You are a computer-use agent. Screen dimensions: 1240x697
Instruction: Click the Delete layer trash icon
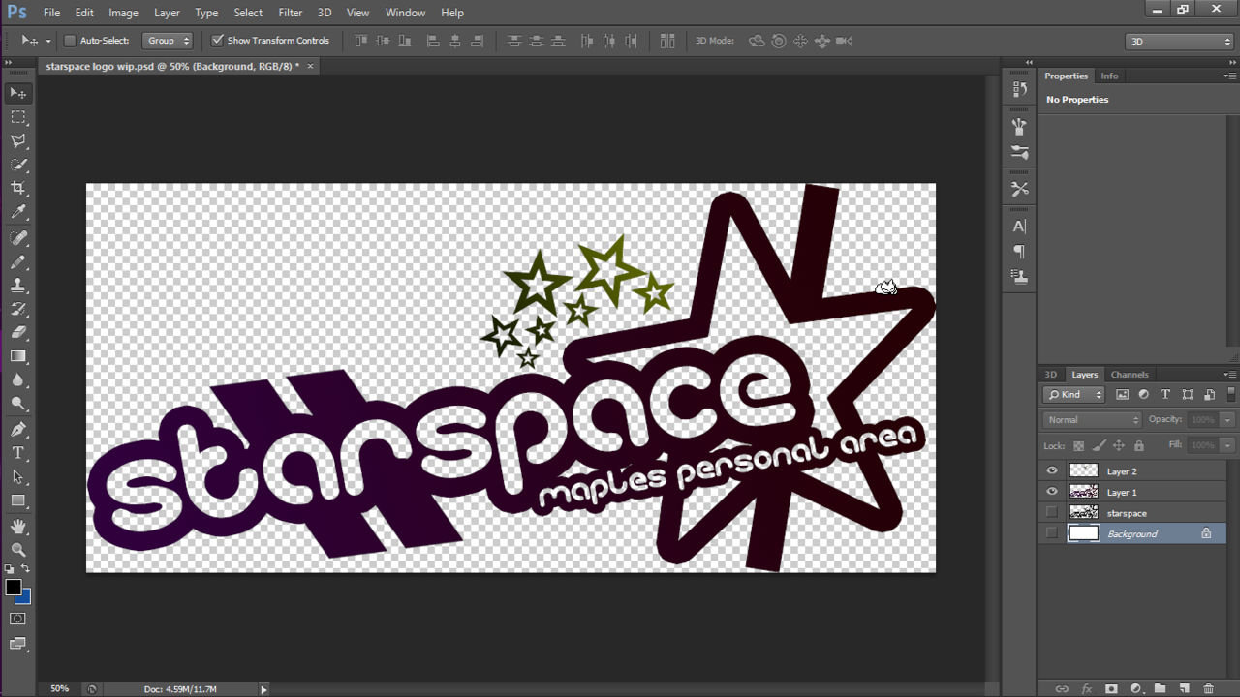point(1208,688)
